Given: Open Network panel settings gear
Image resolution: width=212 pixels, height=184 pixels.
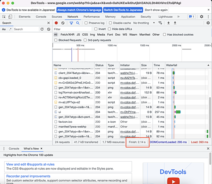Looking at the screenshot, I should click(208, 23).
